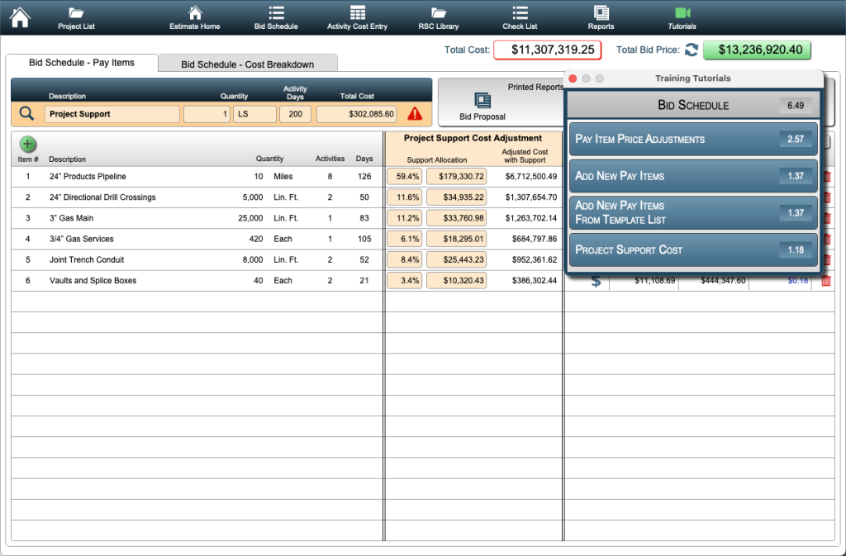Image resolution: width=846 pixels, height=556 pixels.
Task: Switch to Bid Schedule - Cost Breakdown tab
Action: [248, 64]
